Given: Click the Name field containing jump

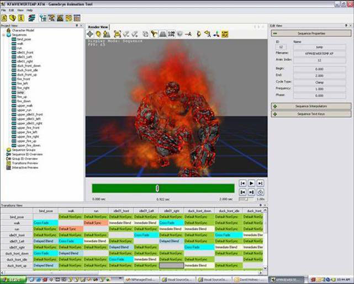Looking at the screenshot, I should pos(319,47).
